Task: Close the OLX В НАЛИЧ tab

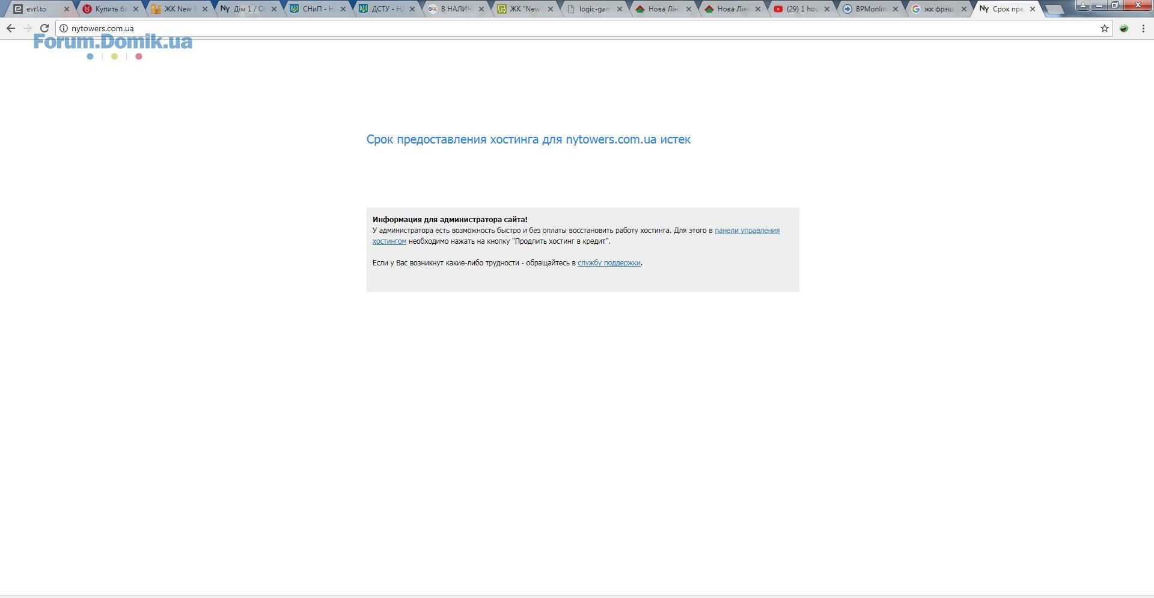Action: pos(481,9)
